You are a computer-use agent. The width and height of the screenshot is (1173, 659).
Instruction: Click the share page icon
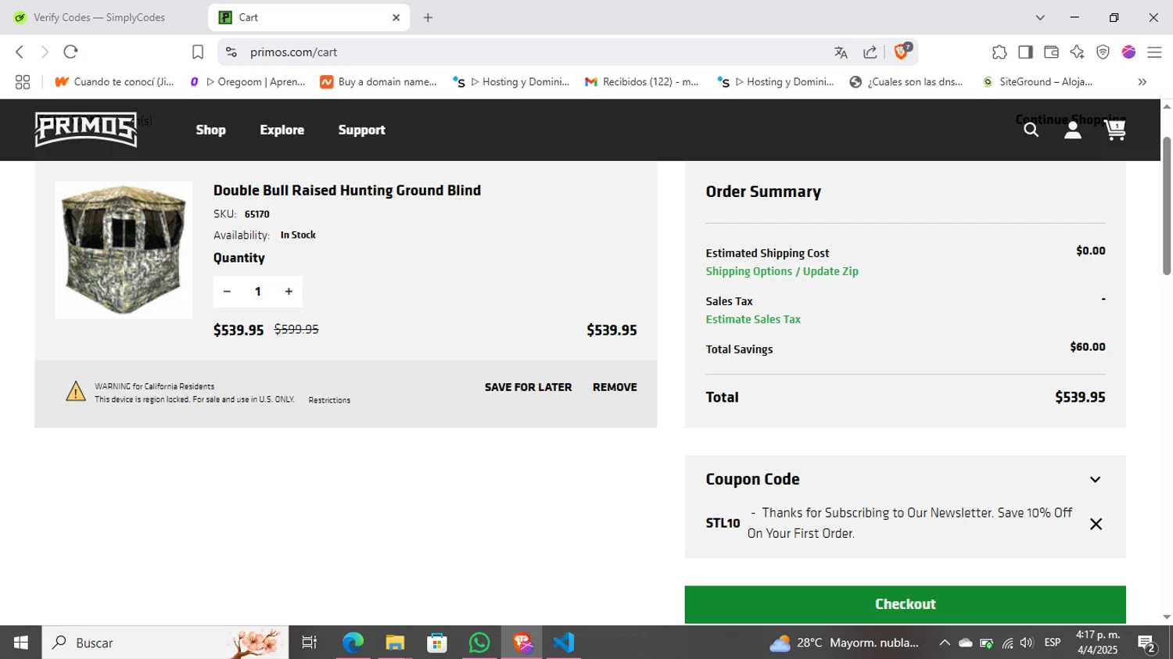(x=870, y=52)
